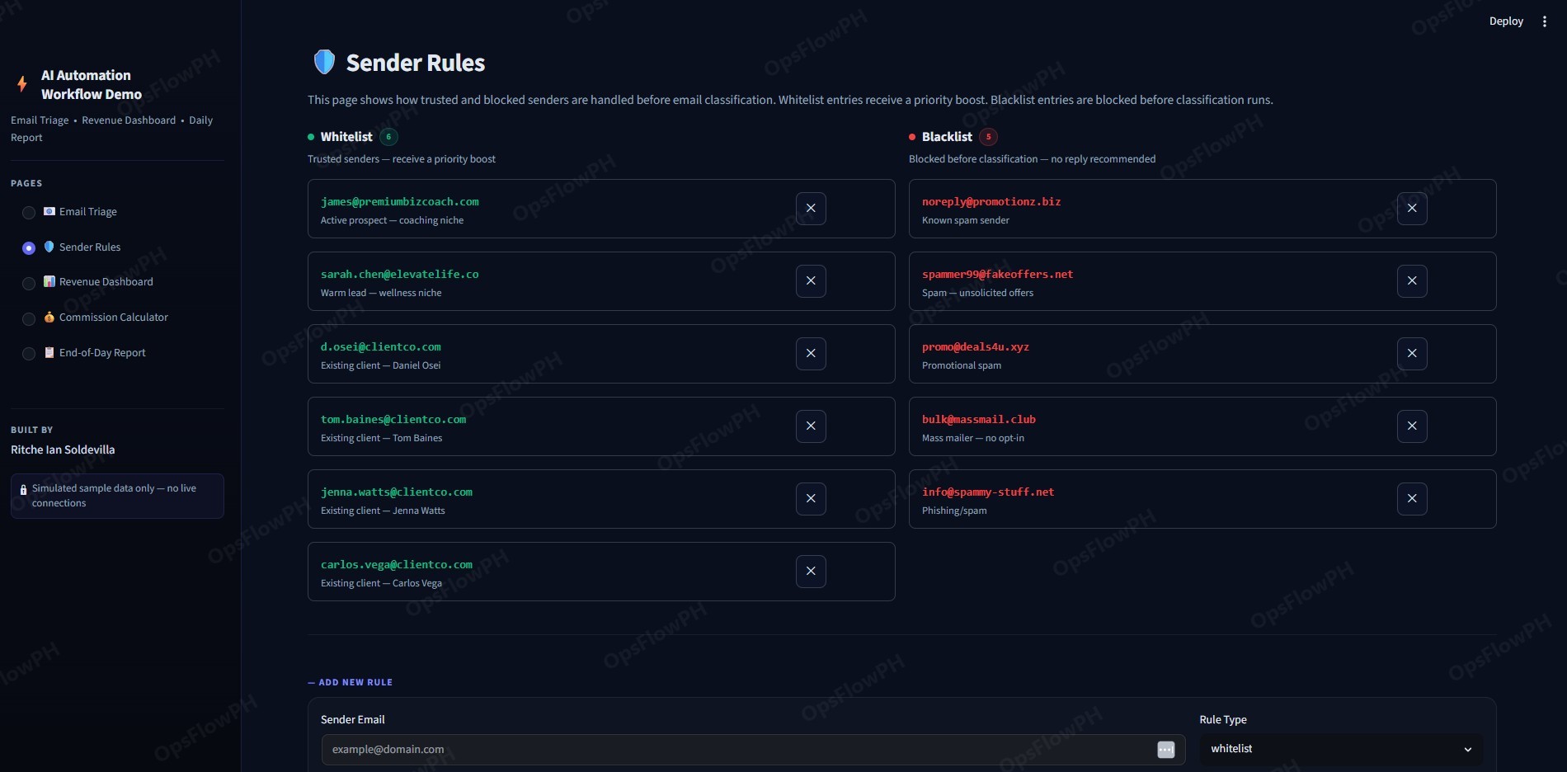Click the 'Known spam sender' note
Screen dimensions: 1567x772
pyautogui.click(x=966, y=220)
